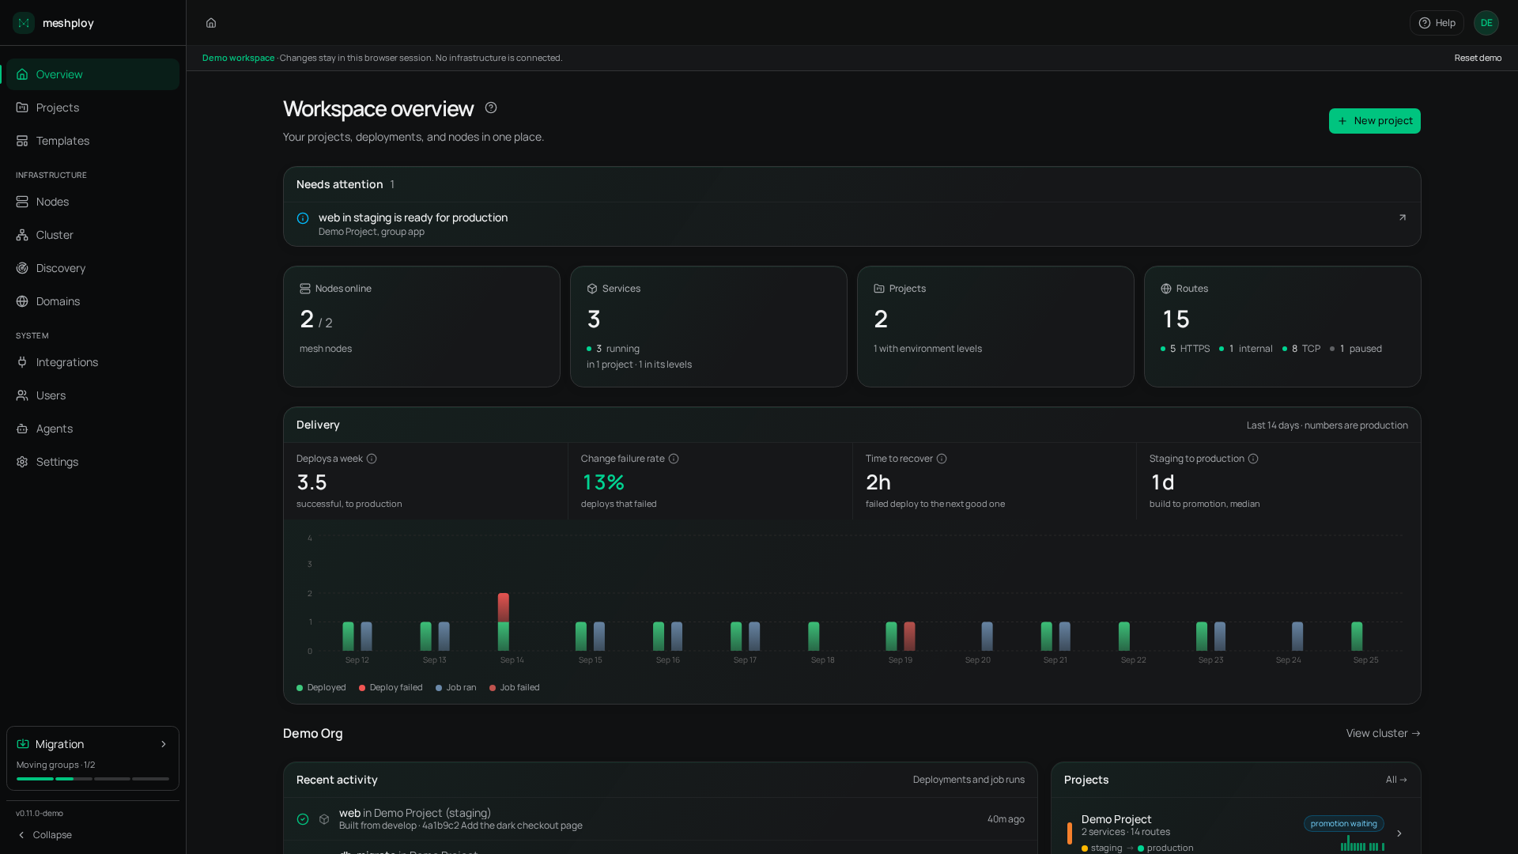The height and width of the screenshot is (854, 1518).
Task: Open the alert's external arrow icon
Action: click(x=1403, y=217)
